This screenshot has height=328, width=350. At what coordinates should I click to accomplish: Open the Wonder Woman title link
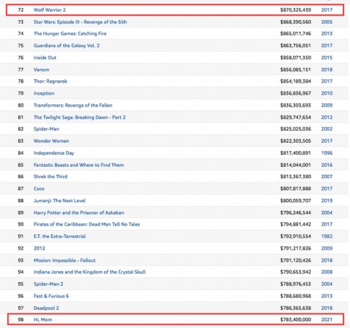51,141
